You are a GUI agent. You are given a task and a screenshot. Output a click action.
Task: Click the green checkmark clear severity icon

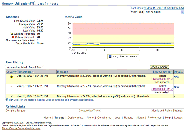(x=11, y=96)
